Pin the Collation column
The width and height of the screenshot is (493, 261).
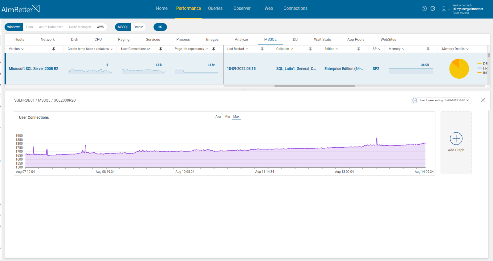pyautogui.click(x=310, y=49)
